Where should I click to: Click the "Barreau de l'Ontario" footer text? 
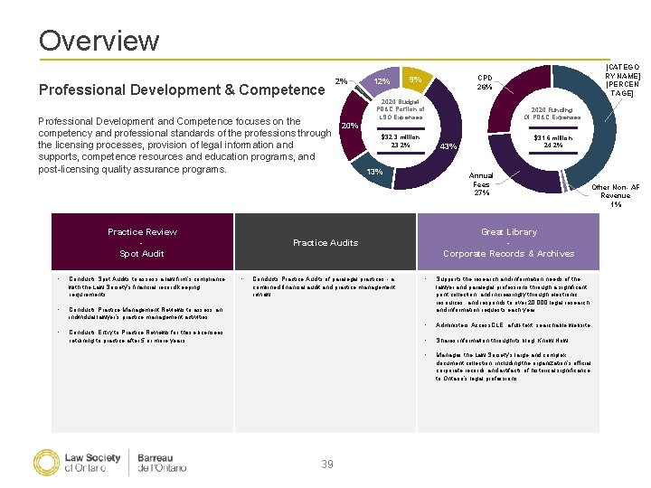[162, 463]
